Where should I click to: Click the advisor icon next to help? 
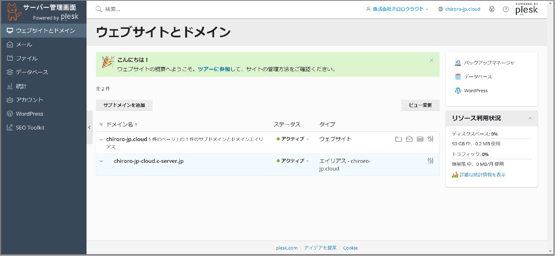[x=492, y=9]
